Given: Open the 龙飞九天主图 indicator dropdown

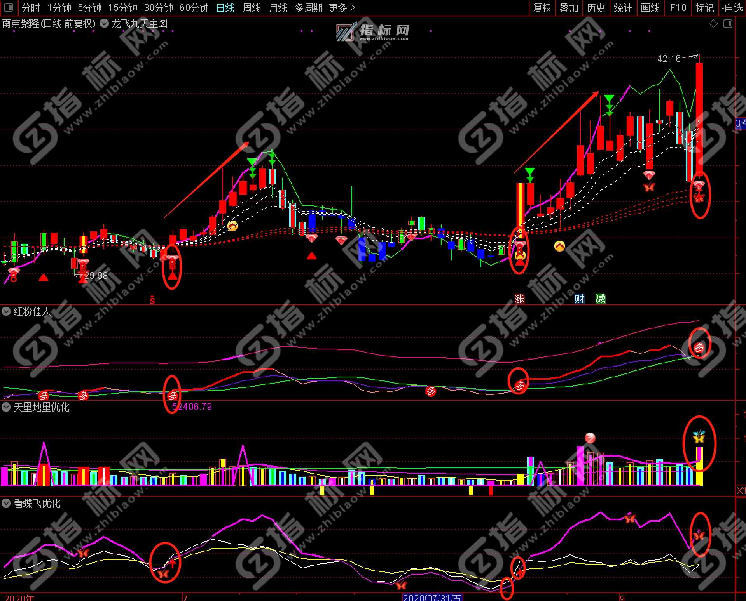Looking at the screenshot, I should tap(104, 24).
